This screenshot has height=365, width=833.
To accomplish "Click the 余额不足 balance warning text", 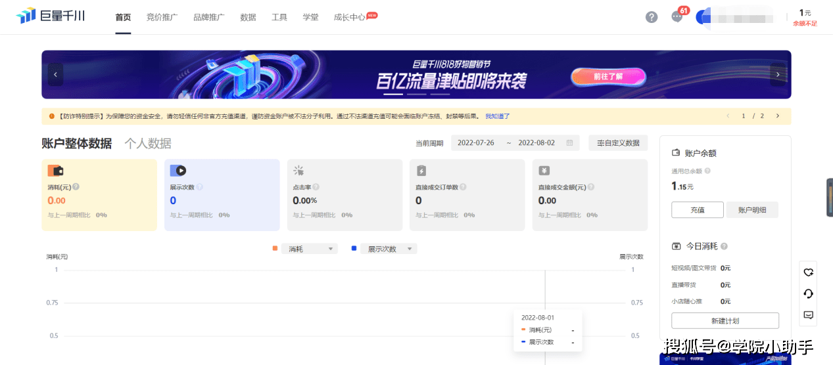I will tap(805, 24).
